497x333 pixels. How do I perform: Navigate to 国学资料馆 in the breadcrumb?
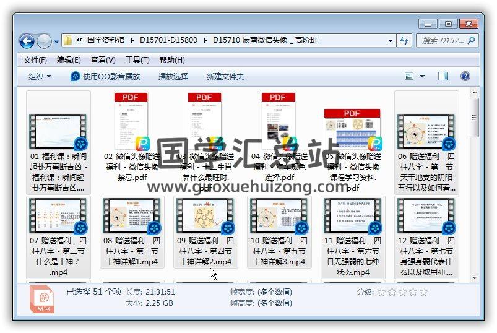tap(106, 40)
